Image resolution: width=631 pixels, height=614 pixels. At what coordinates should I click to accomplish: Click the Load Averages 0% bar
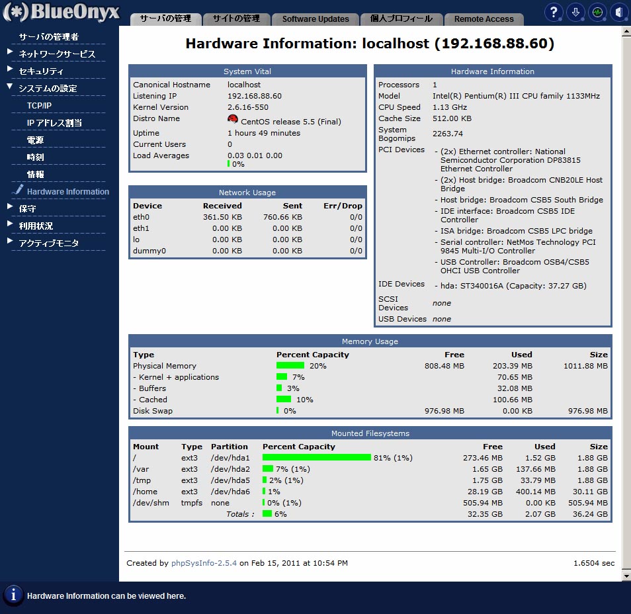[x=229, y=164]
